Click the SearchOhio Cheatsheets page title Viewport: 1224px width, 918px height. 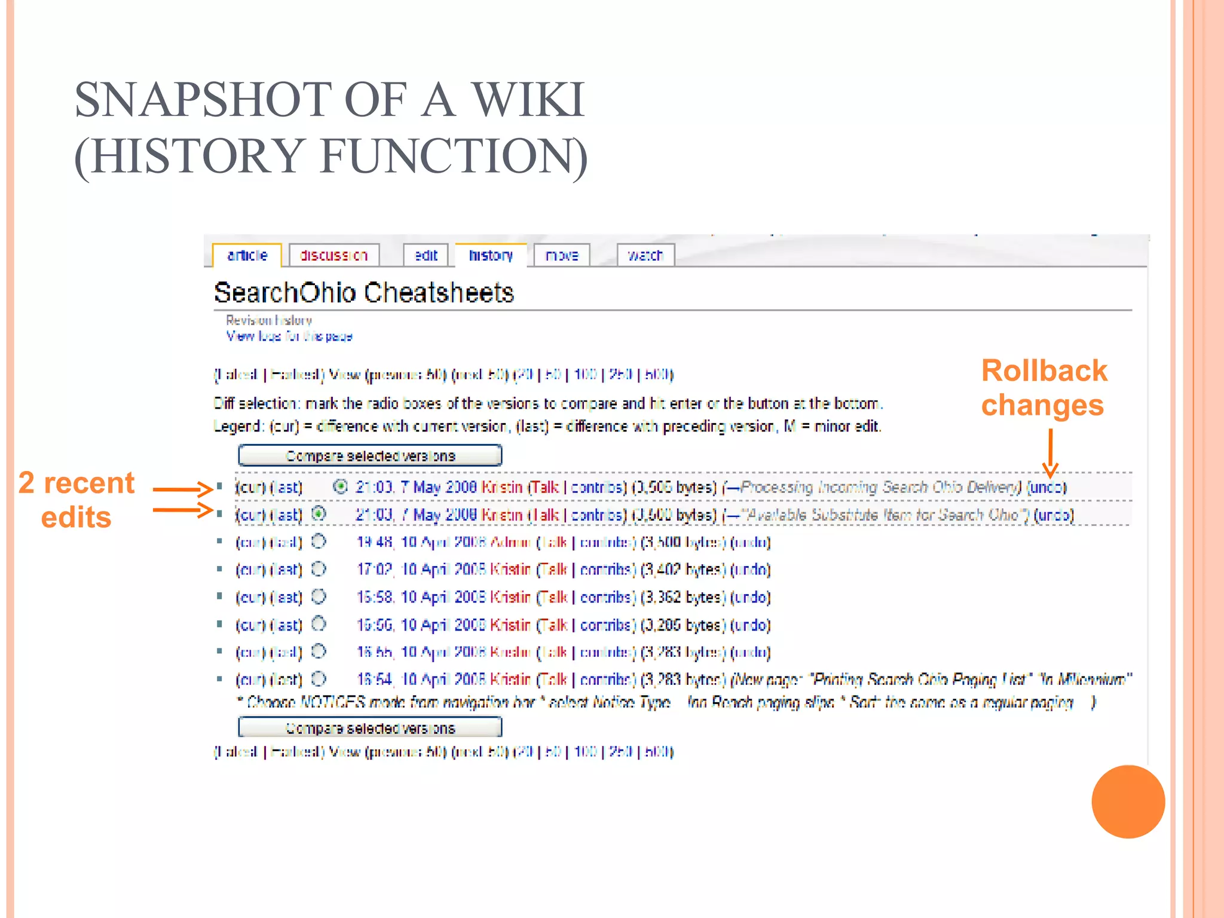pos(364,292)
